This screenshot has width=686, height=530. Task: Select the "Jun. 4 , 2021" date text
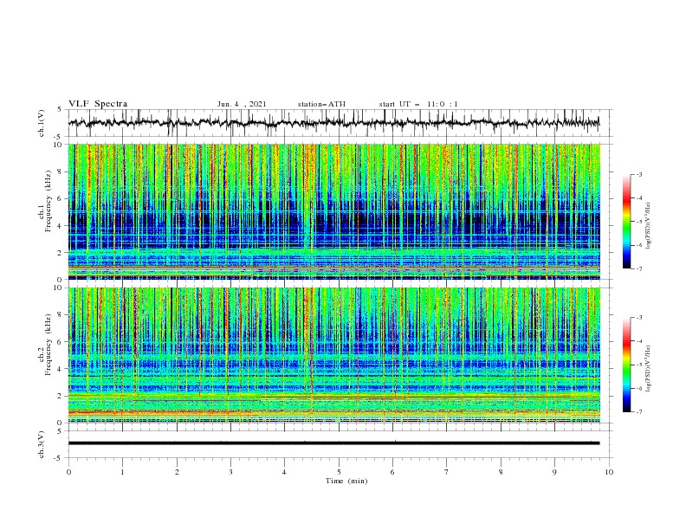coord(242,104)
